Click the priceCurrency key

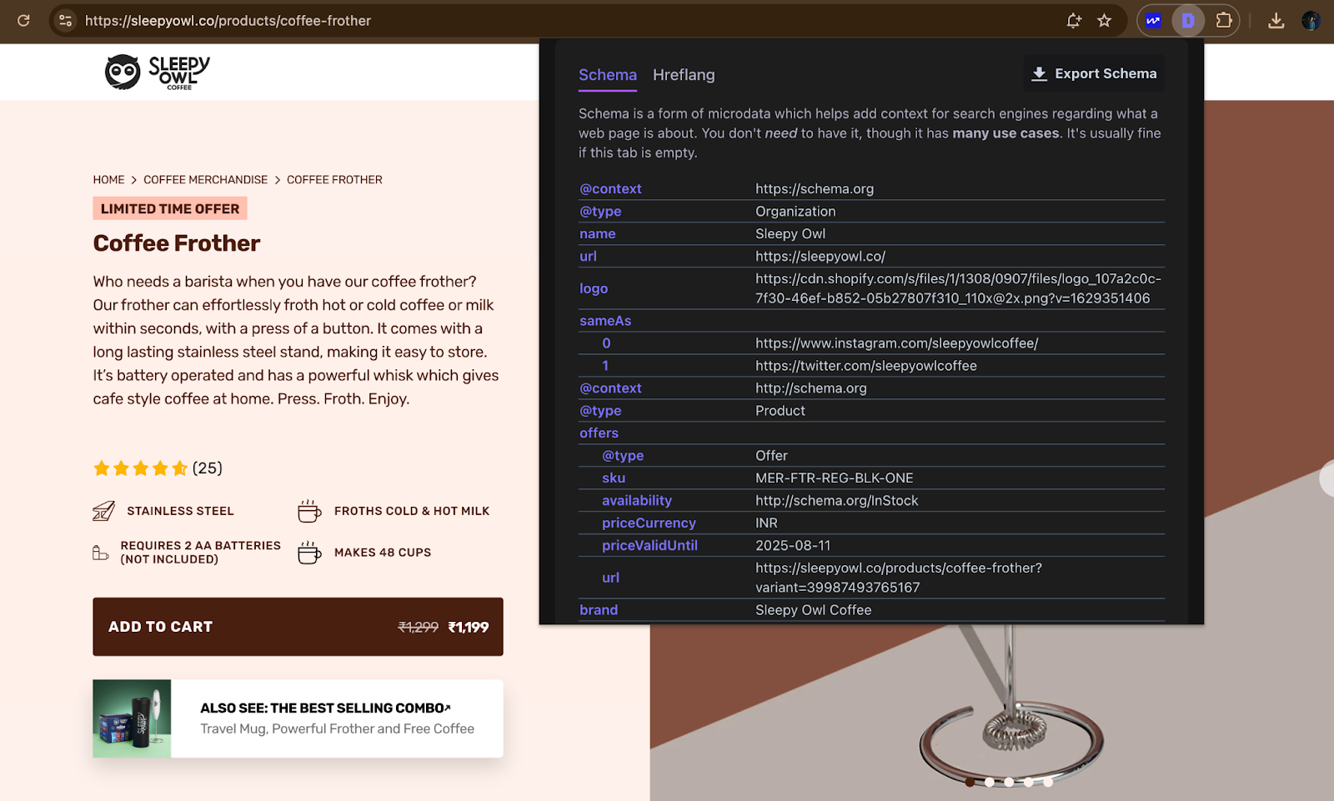click(x=649, y=523)
